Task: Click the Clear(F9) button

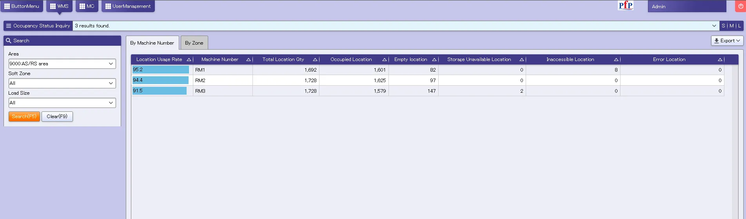Action: click(57, 117)
